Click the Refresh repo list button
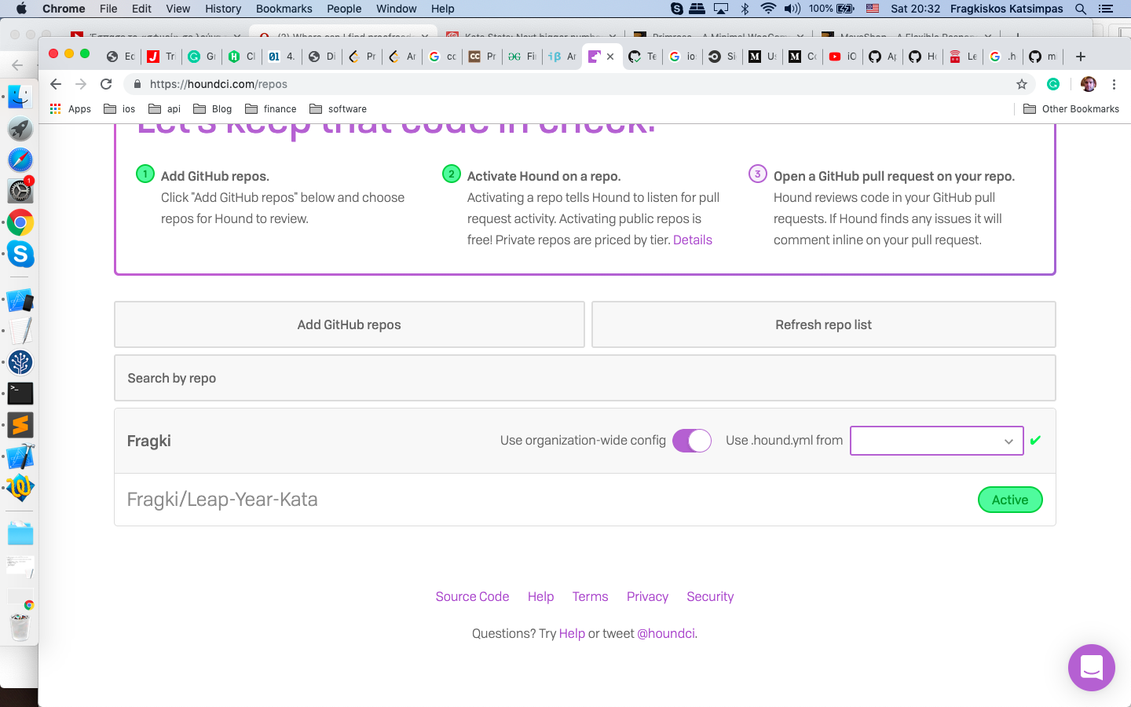The width and height of the screenshot is (1131, 707). pyautogui.click(x=824, y=324)
